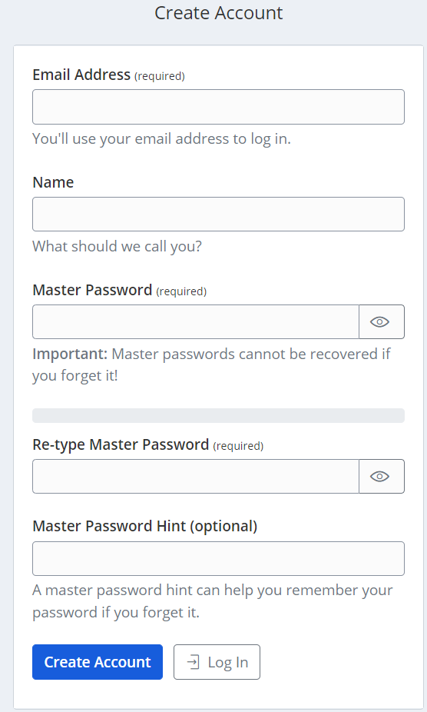Screen dimensions: 427x712
Task: Click the blue Create Account button
Action: point(98,662)
